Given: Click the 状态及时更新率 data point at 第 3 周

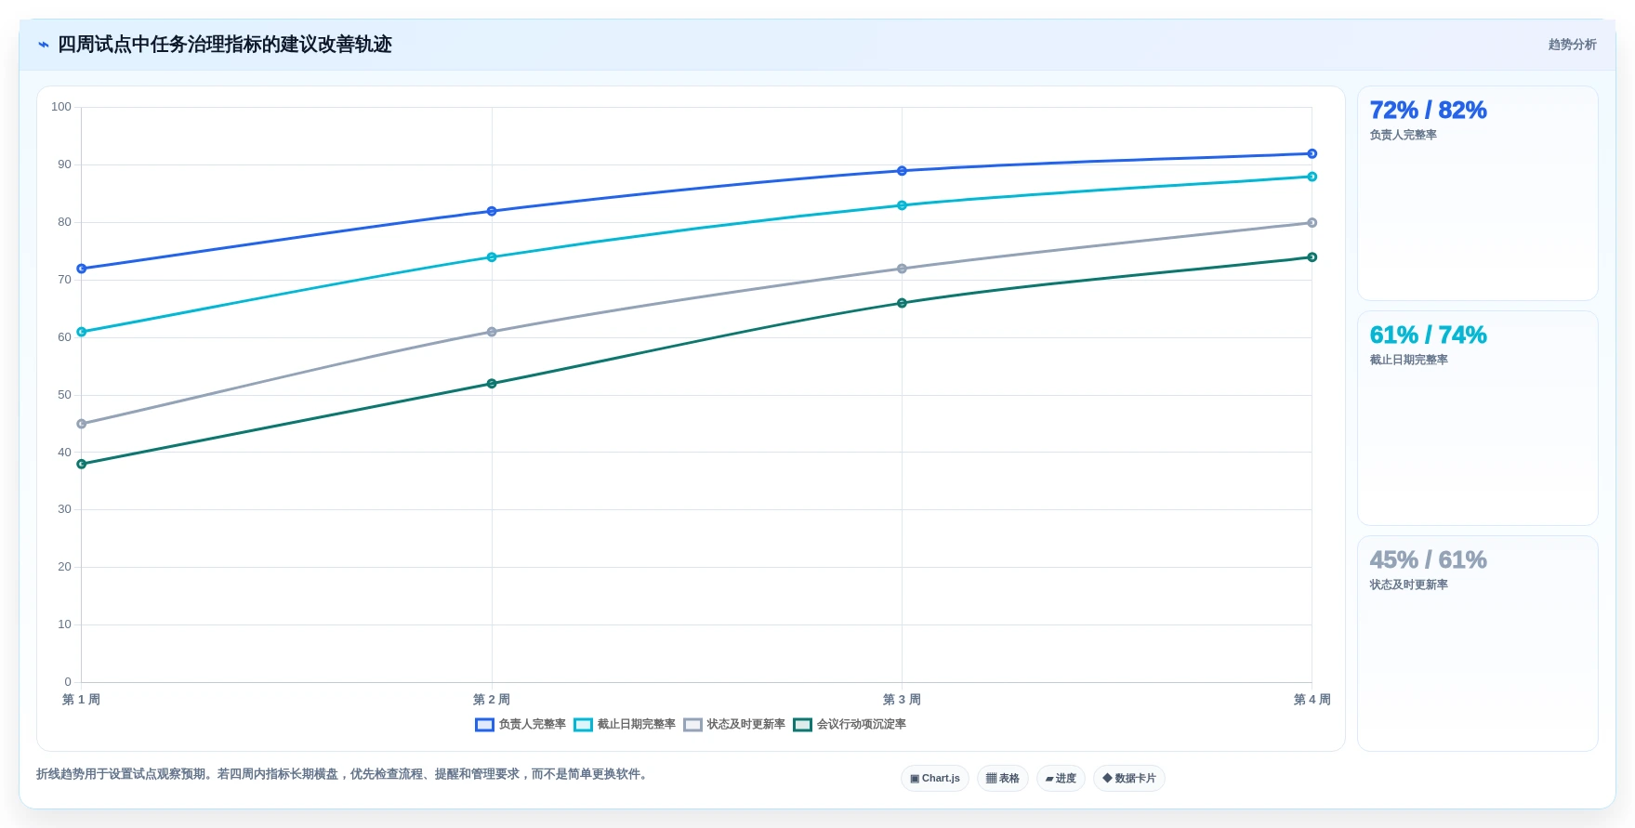Looking at the screenshot, I should [902, 269].
